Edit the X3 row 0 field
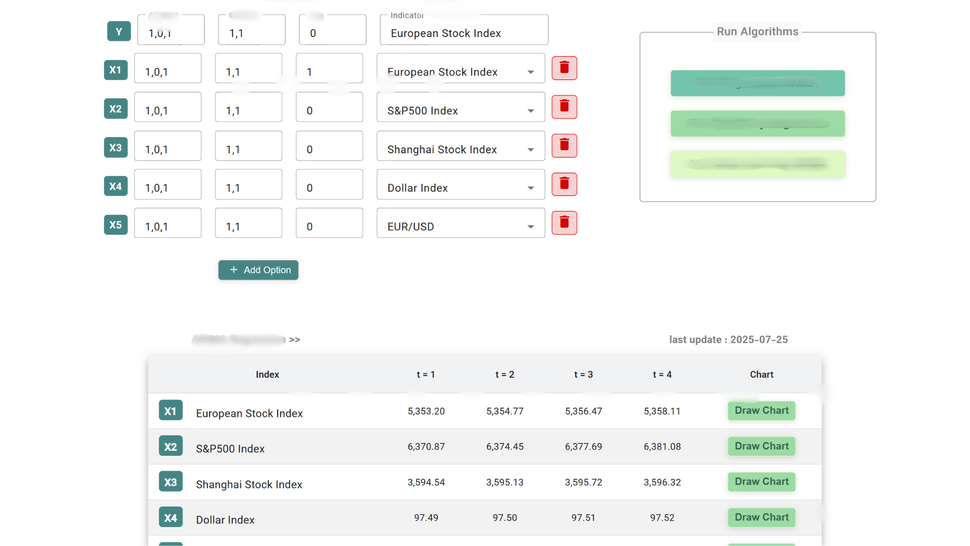Screen dimensions: 970x546 tap(329, 146)
